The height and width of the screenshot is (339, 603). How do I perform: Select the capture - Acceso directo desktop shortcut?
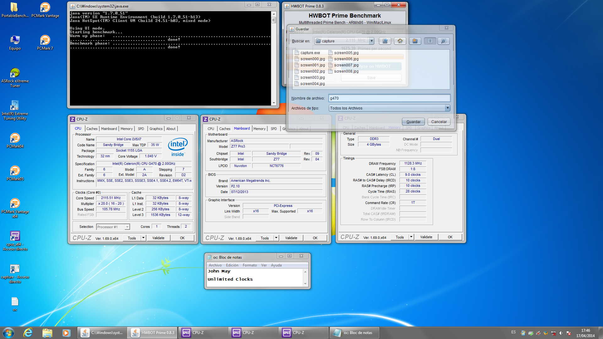pos(15,274)
